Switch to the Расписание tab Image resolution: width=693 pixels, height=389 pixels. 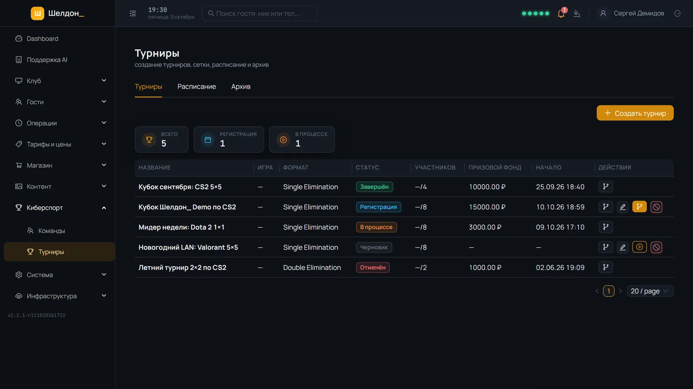coord(197,86)
